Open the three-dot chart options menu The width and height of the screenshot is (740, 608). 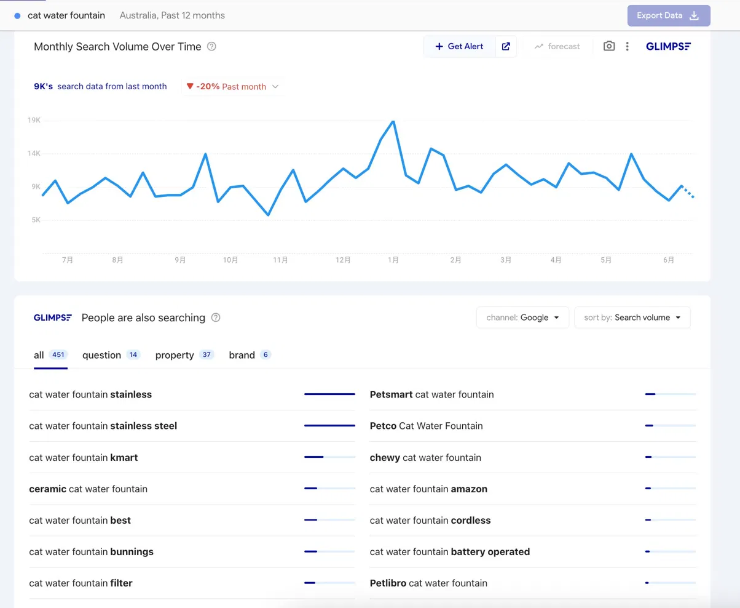point(628,46)
